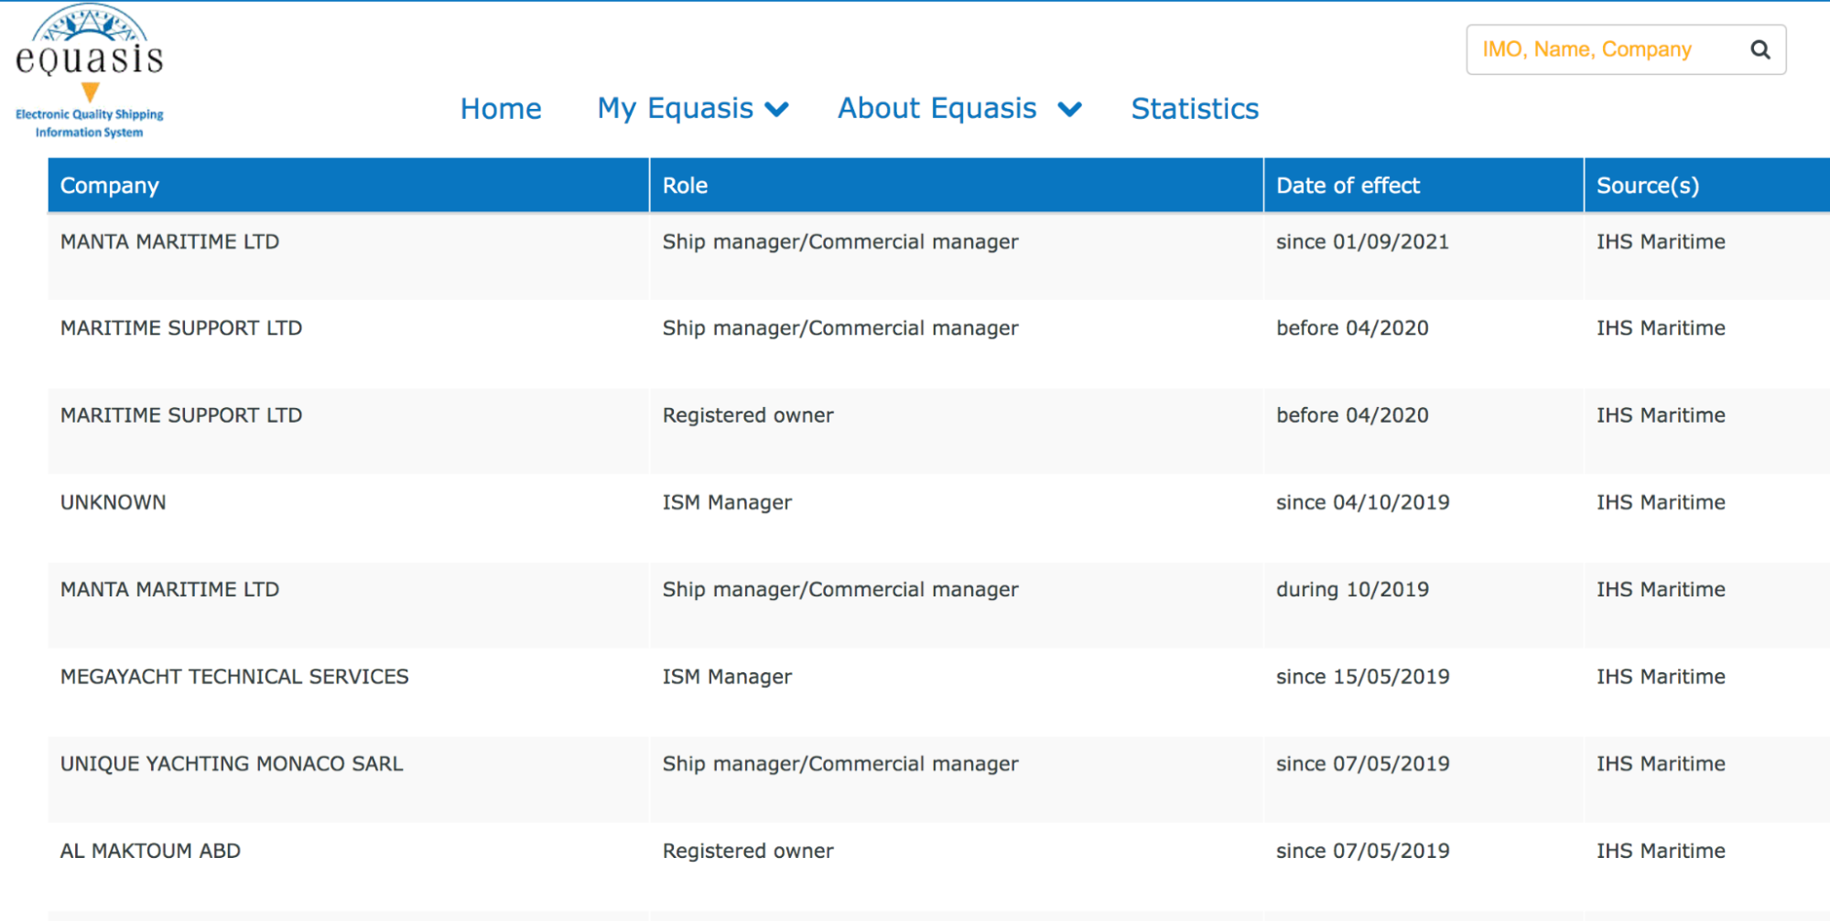Click Ship manager role for UNIQUE YACHTING MONACO
The image size is (1830, 922).
(x=840, y=764)
